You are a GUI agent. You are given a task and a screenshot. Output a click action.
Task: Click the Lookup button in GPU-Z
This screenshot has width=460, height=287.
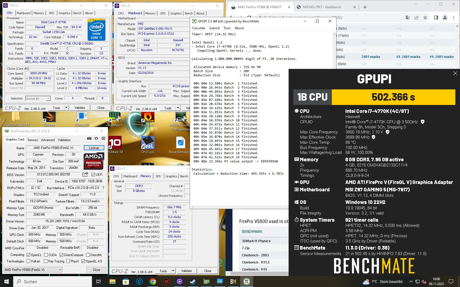94,148
